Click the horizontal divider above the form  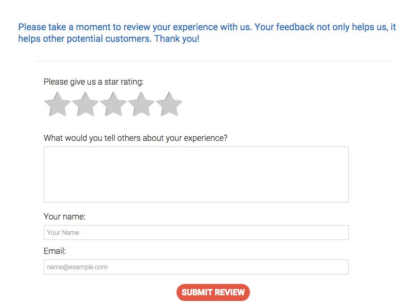213,61
